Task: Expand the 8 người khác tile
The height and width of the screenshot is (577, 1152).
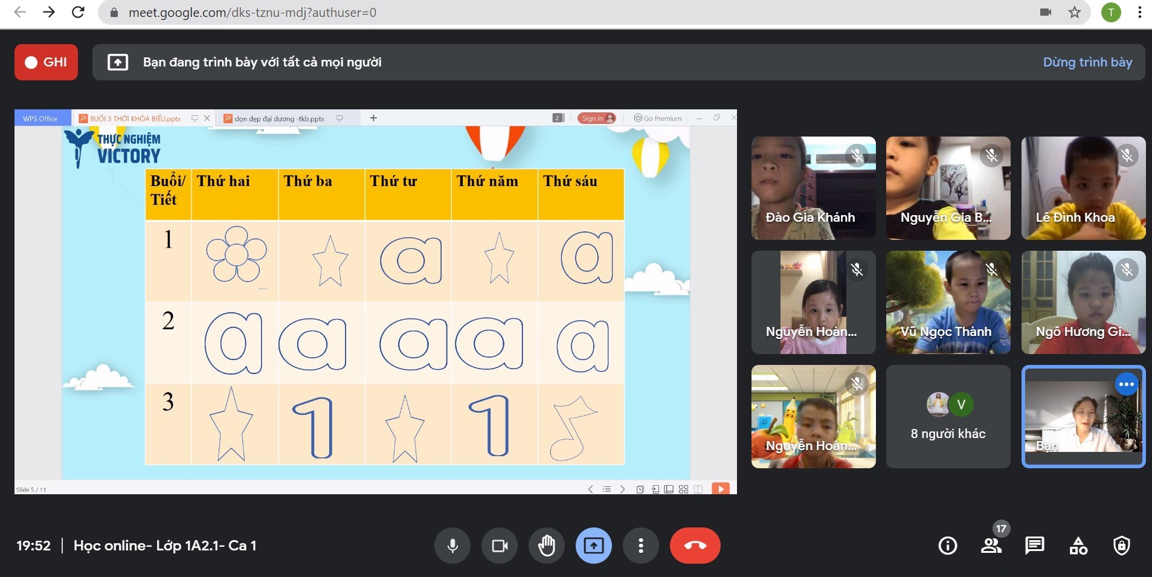Action: 948,417
